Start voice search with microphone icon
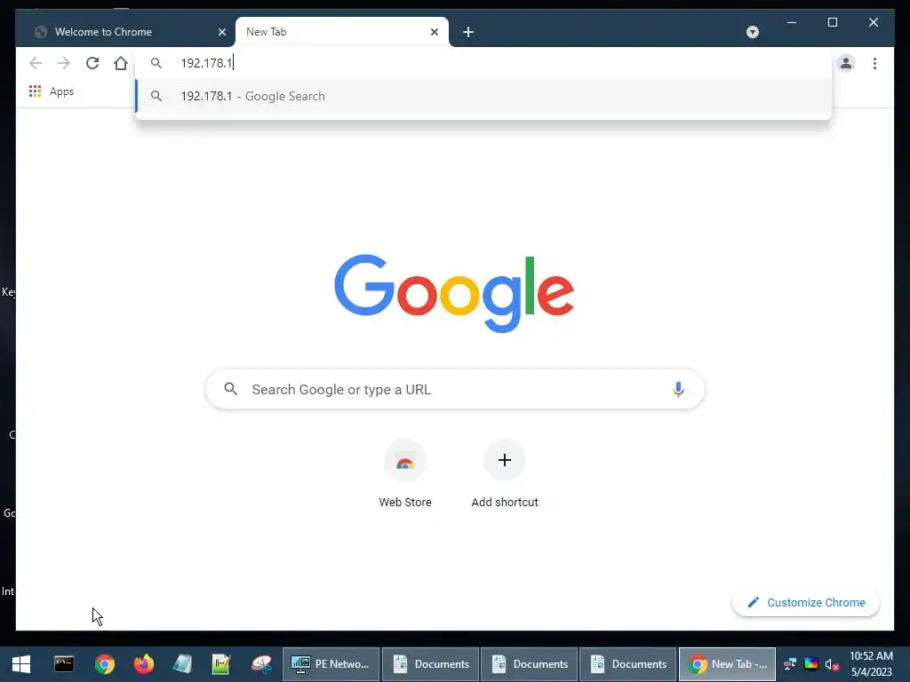The width and height of the screenshot is (910, 682). coord(678,389)
